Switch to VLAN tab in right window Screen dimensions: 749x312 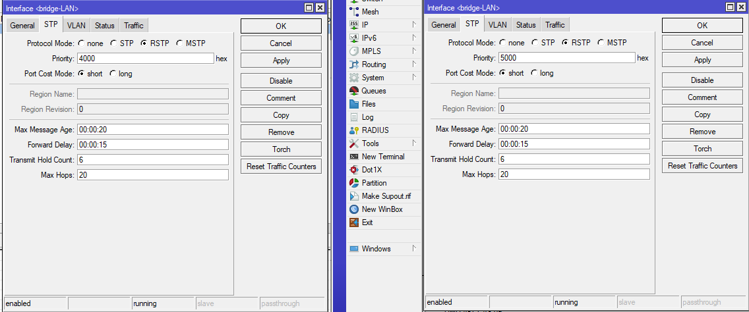click(x=498, y=25)
